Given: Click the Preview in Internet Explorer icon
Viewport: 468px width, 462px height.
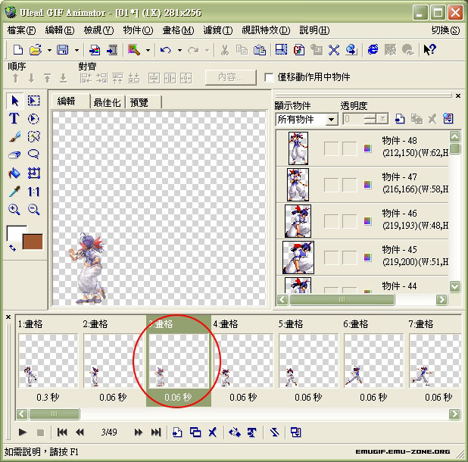Looking at the screenshot, I should point(373,49).
